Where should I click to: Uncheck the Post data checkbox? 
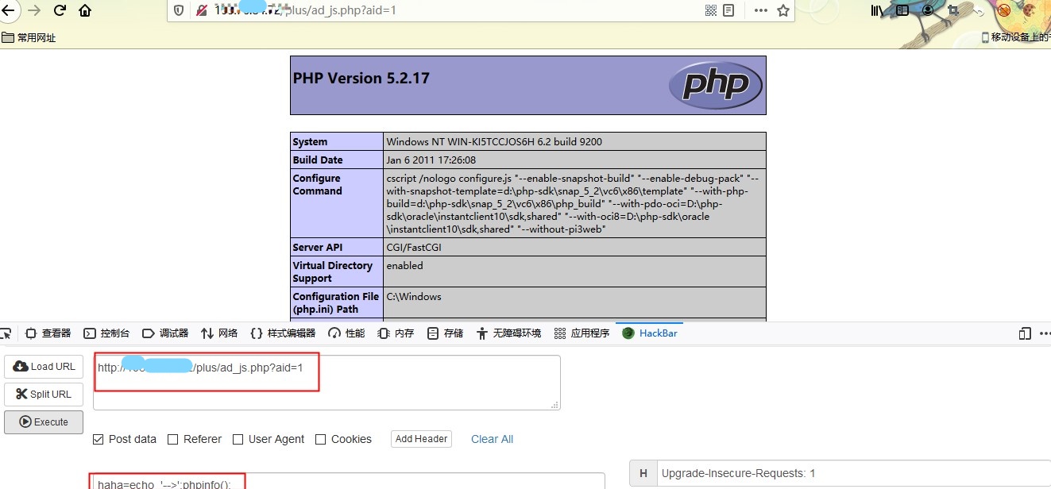99,439
